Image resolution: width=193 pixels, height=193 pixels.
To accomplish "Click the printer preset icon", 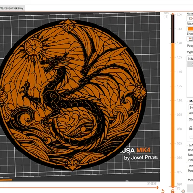I will tap(190, 39).
